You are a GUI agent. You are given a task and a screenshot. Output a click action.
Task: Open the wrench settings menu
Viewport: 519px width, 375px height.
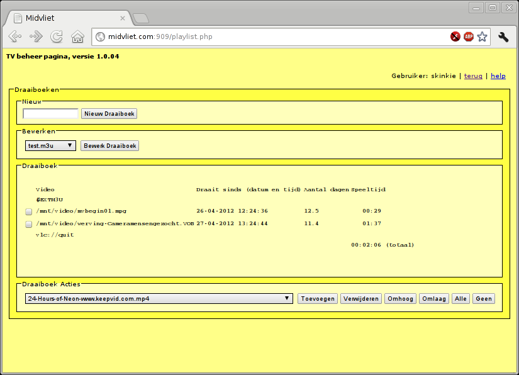click(503, 36)
